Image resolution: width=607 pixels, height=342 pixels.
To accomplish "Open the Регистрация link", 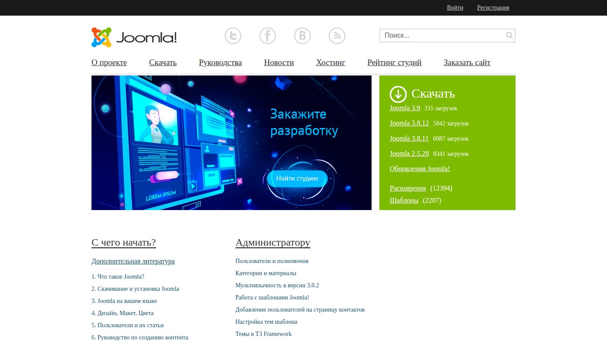I will (x=493, y=7).
